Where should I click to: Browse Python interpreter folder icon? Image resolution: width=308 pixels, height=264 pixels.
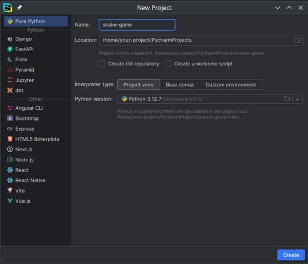(287, 99)
